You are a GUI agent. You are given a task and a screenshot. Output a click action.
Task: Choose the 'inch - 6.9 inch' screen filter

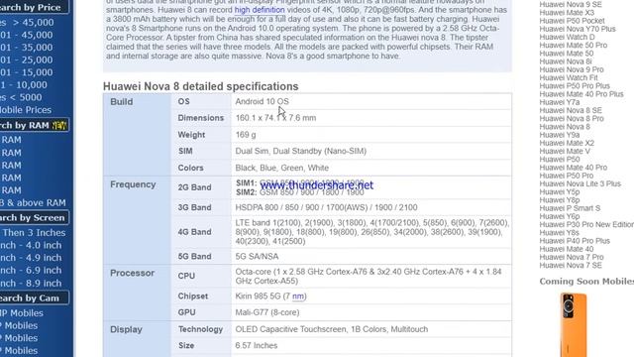pyautogui.click(x=31, y=271)
